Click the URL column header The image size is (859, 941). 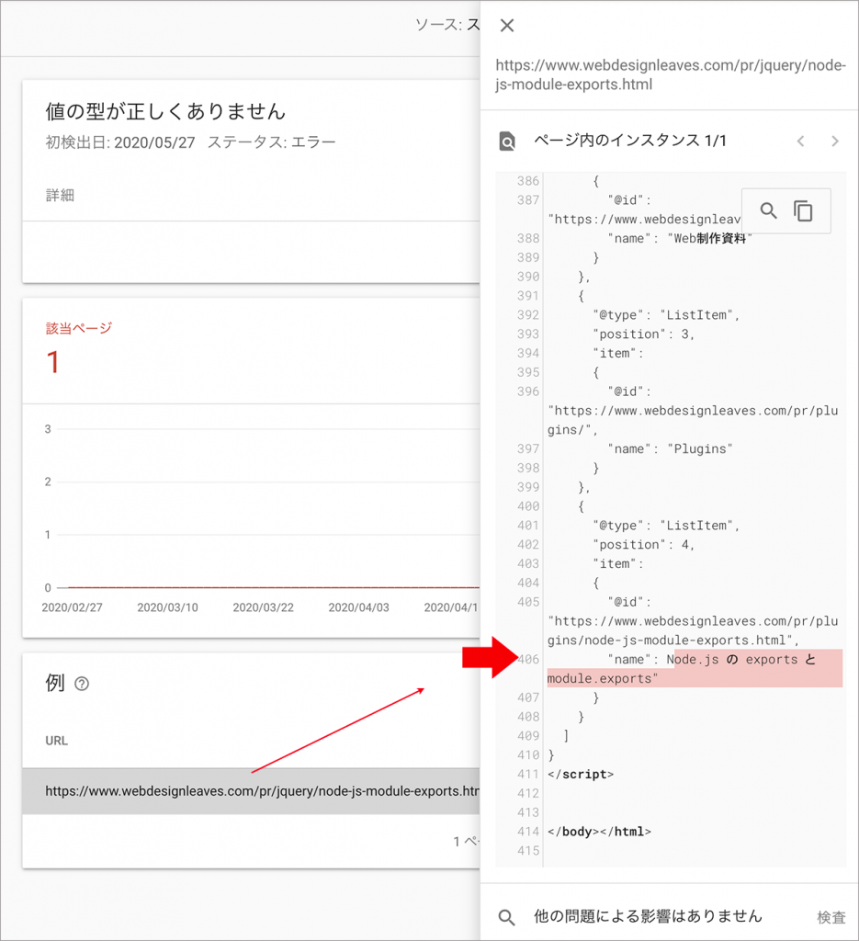(x=57, y=741)
